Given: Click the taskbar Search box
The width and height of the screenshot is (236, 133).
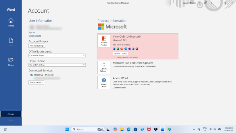Looking at the screenshot, I should point(88,129).
